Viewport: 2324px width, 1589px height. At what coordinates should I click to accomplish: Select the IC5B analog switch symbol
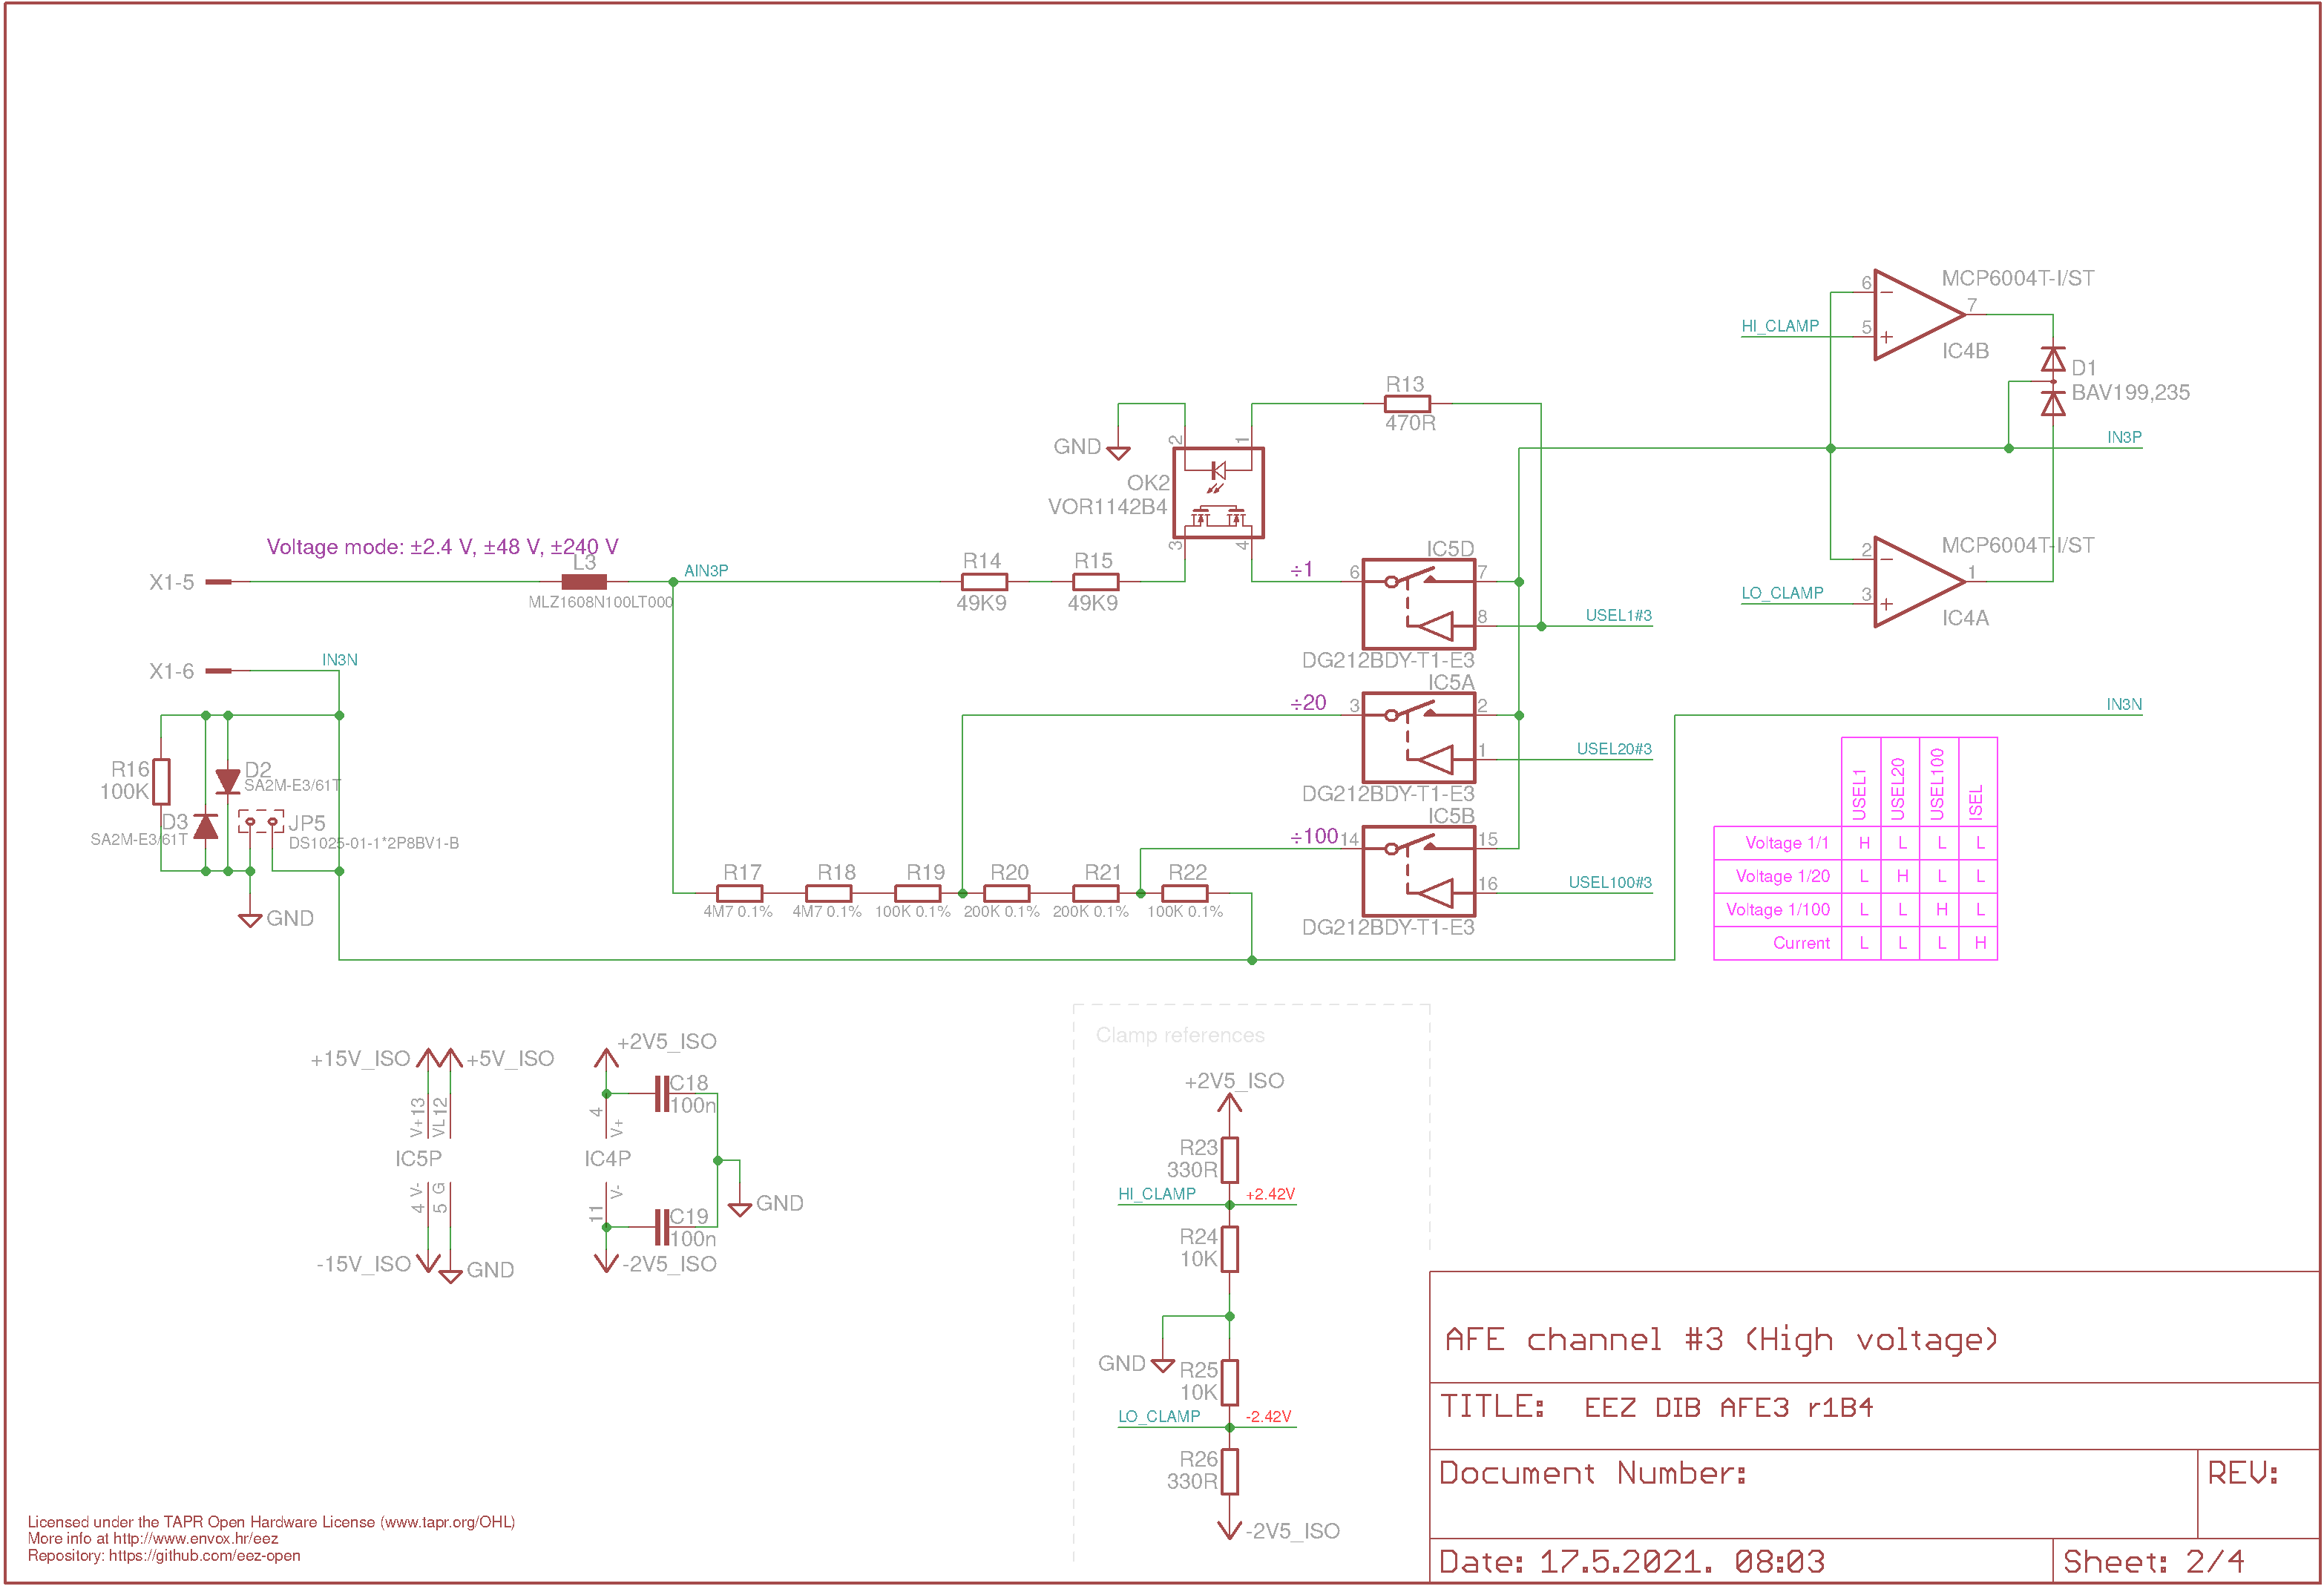[1419, 871]
